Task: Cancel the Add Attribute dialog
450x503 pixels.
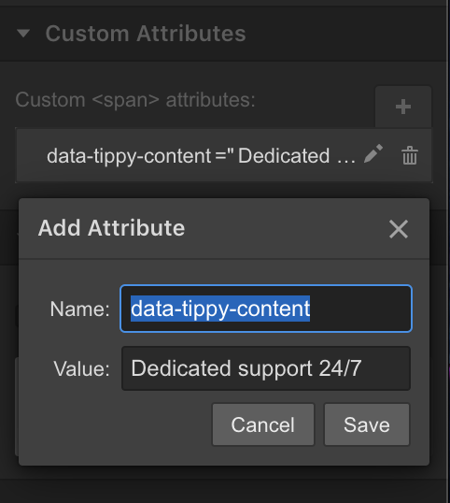Action: coord(263,424)
